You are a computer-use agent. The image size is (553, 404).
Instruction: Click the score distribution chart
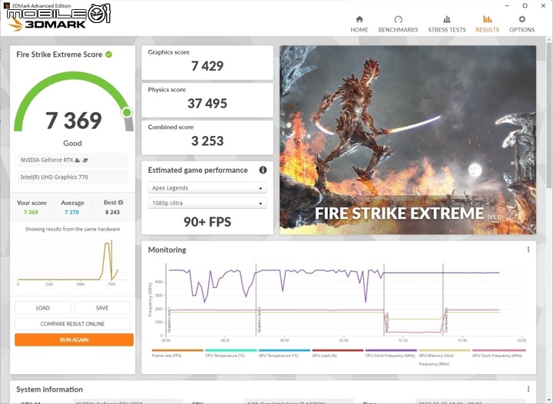pos(72,263)
